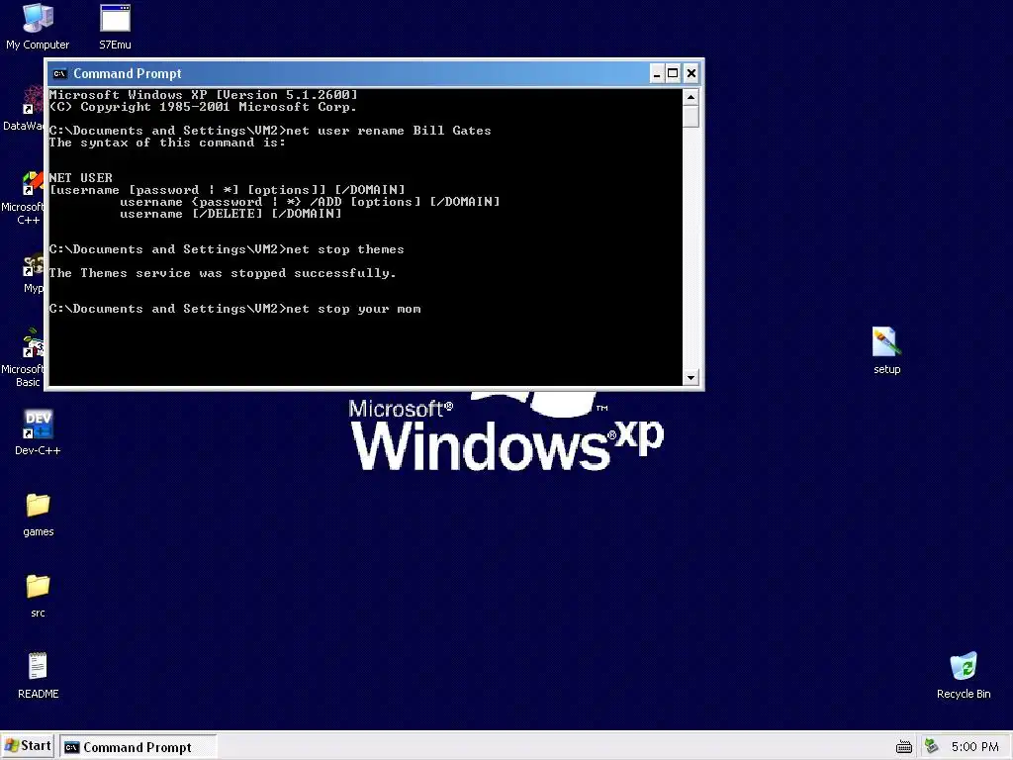Image resolution: width=1013 pixels, height=760 pixels.
Task: Open the Start menu
Action: pos(27,746)
